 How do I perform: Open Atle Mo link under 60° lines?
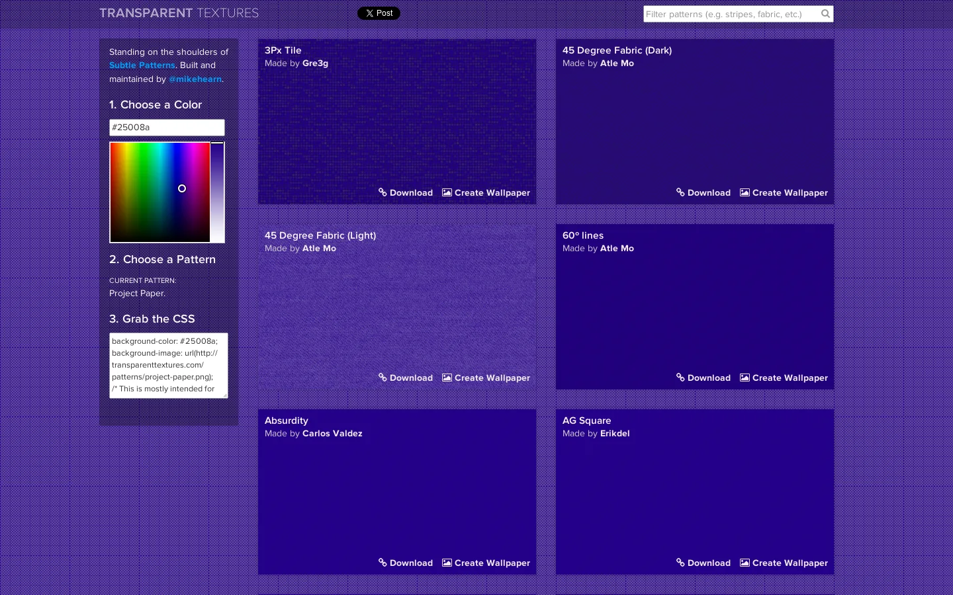617,249
